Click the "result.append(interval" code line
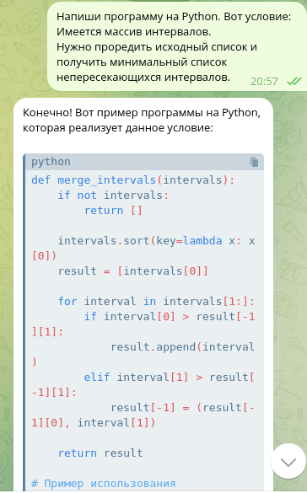 (183, 347)
